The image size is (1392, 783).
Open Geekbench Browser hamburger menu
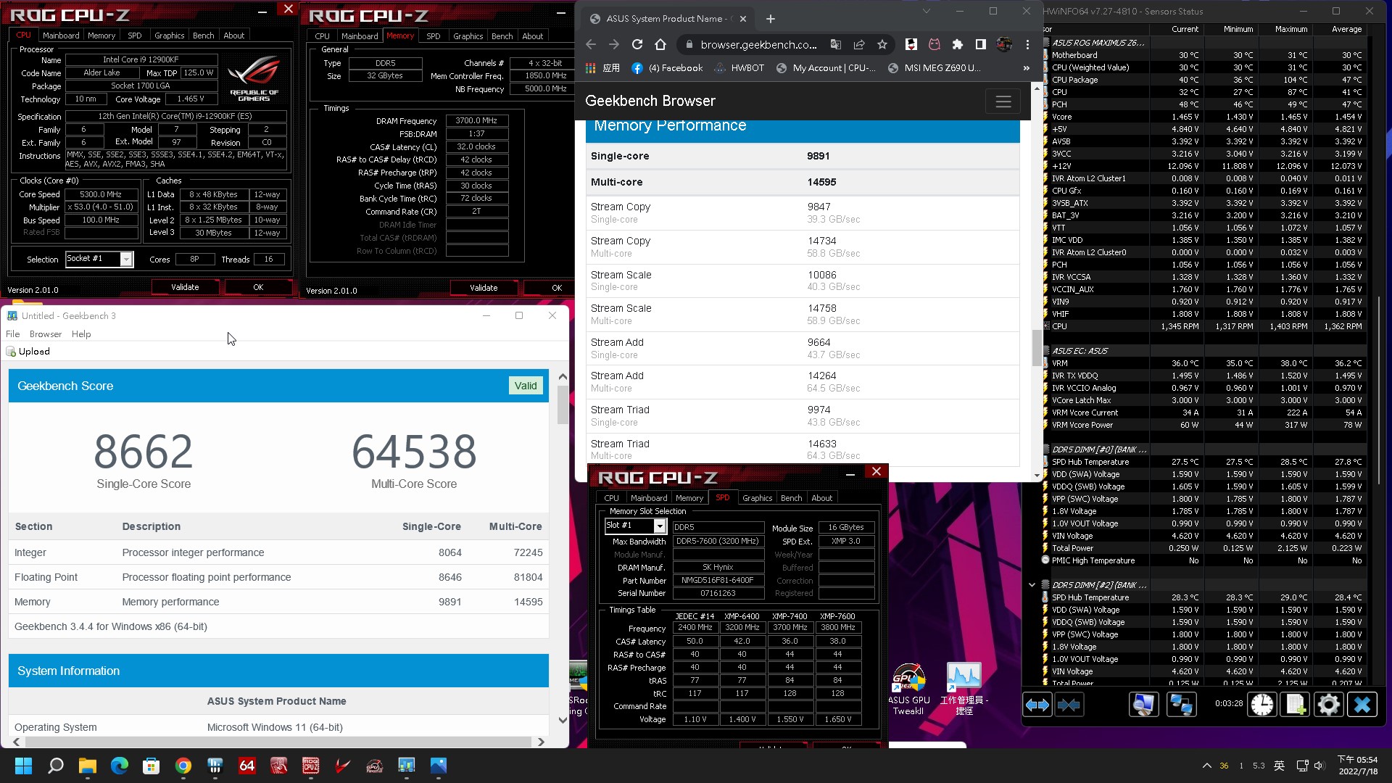[1003, 101]
